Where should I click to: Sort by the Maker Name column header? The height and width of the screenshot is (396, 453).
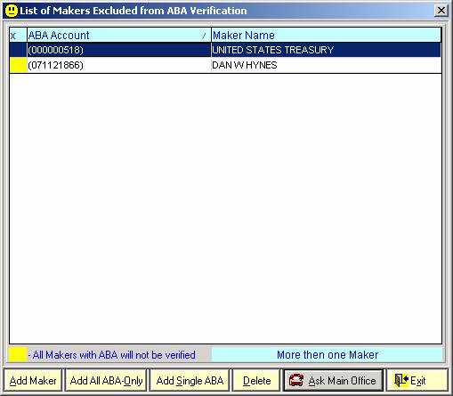coord(326,36)
